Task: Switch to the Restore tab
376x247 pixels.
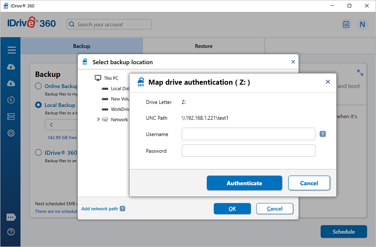Action: [x=203, y=46]
